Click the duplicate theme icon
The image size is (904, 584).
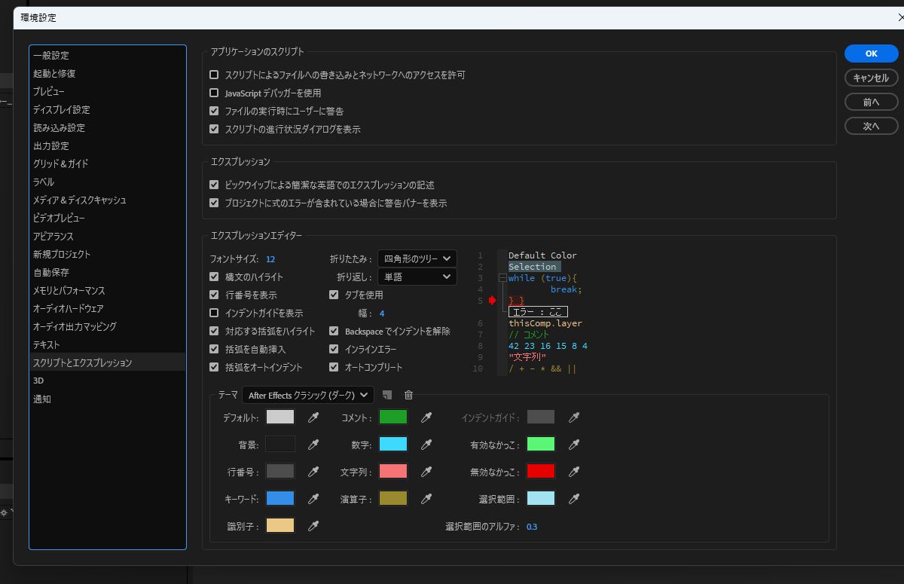[386, 394]
